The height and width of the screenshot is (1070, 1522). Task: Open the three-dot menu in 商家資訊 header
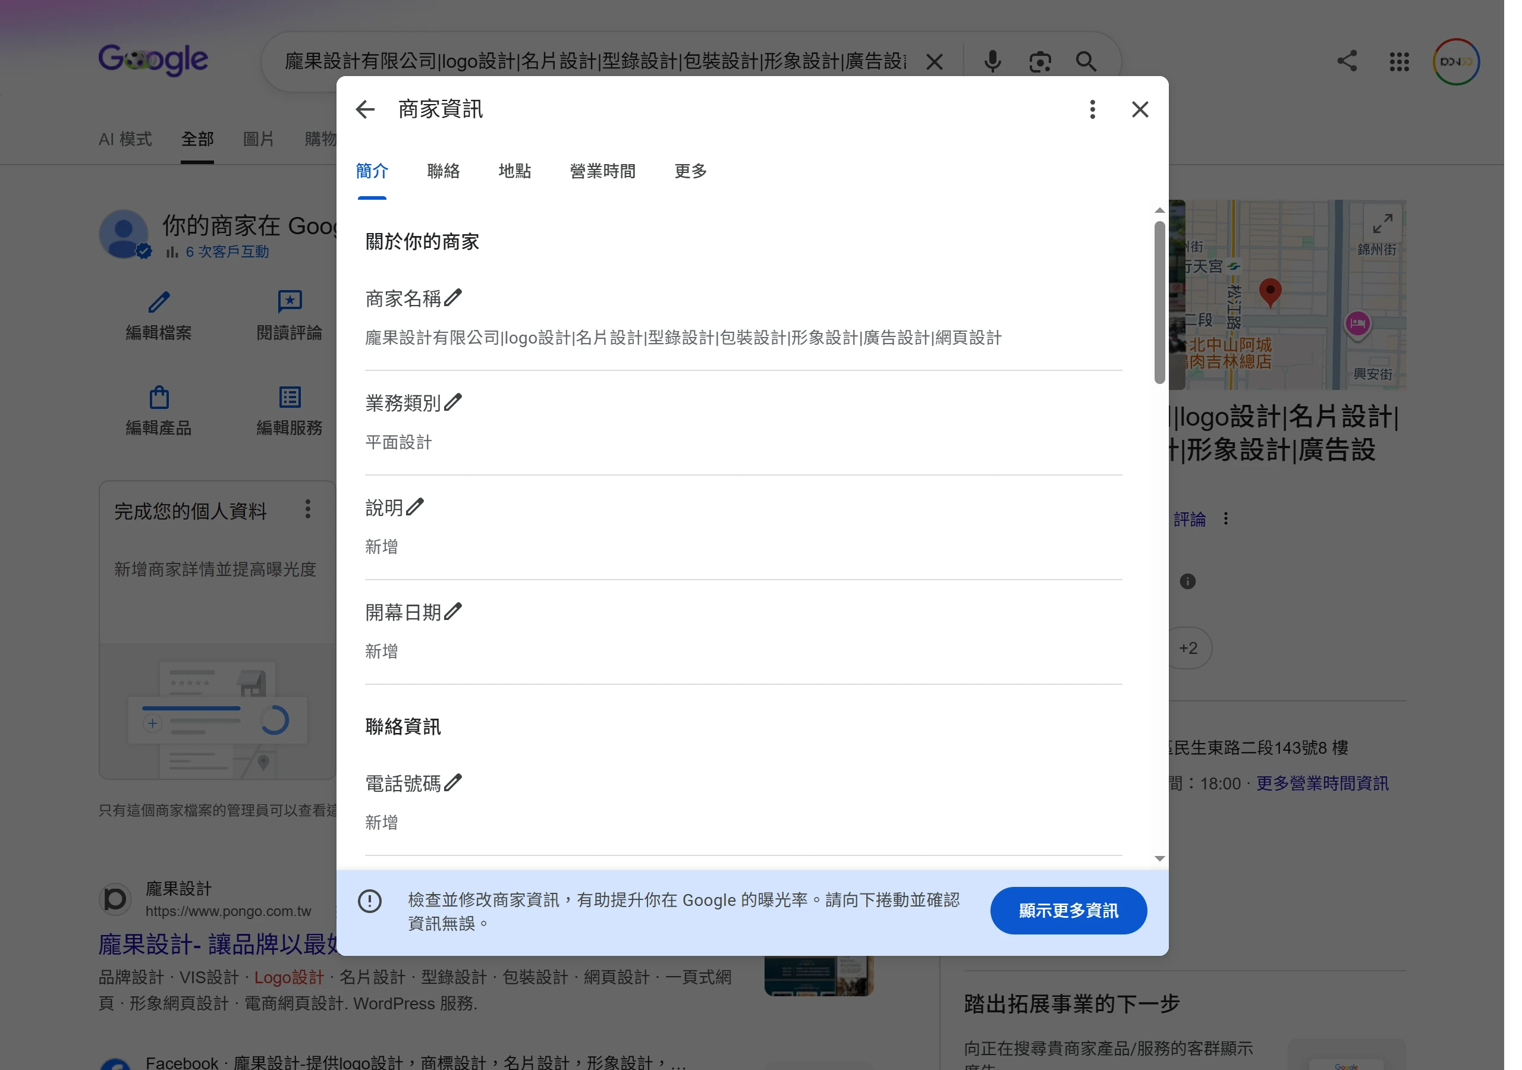(x=1105, y=110)
